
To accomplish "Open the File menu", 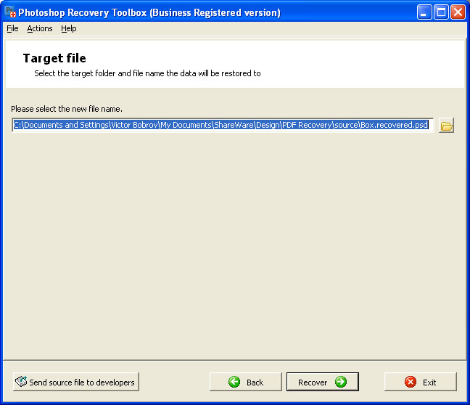I will [x=12, y=28].
